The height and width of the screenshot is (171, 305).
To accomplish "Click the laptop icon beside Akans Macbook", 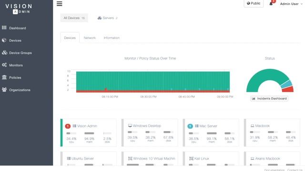I will pyautogui.click(x=252, y=159).
